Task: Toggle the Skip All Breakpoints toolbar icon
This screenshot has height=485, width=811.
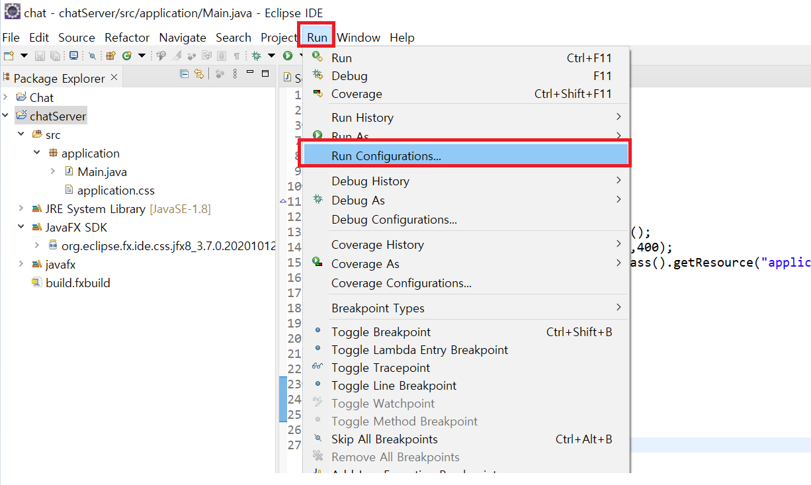Action: tap(92, 56)
